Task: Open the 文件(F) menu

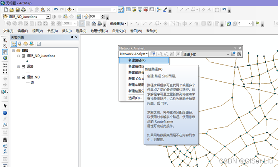Action: coord(8,31)
